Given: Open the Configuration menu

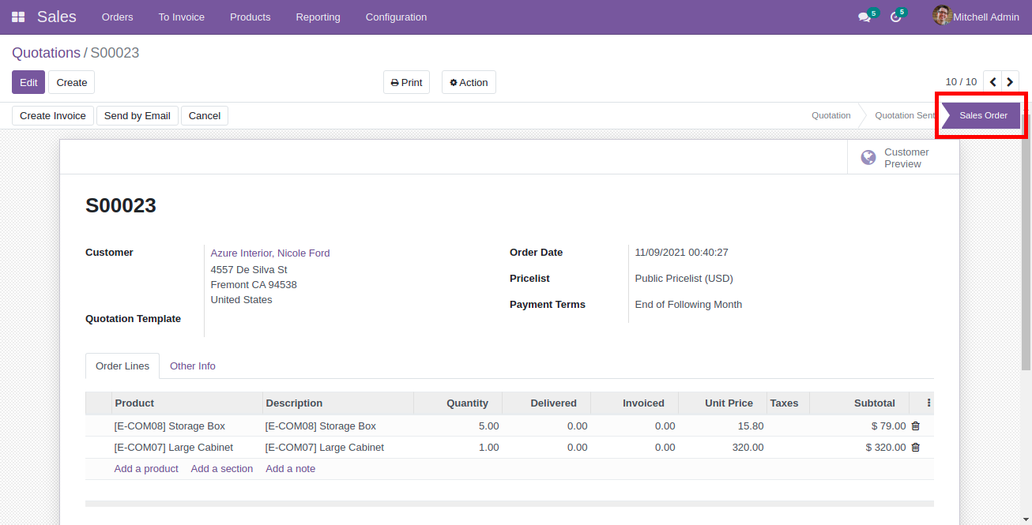Looking at the screenshot, I should pyautogui.click(x=396, y=17).
